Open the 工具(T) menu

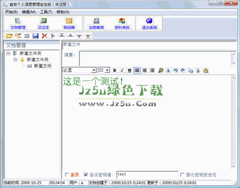point(46,12)
